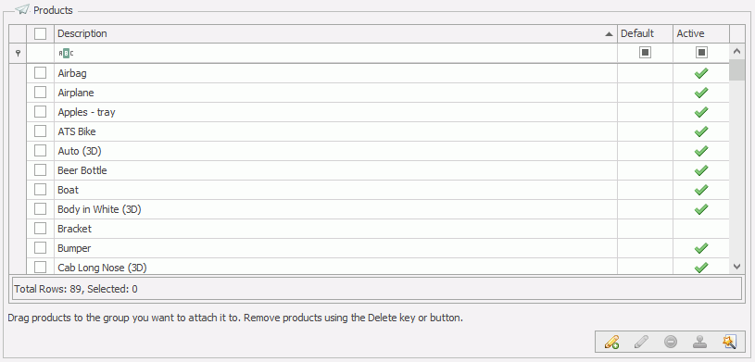Open the magic wand wizard icon
755x362 pixels.
pyautogui.click(x=729, y=343)
